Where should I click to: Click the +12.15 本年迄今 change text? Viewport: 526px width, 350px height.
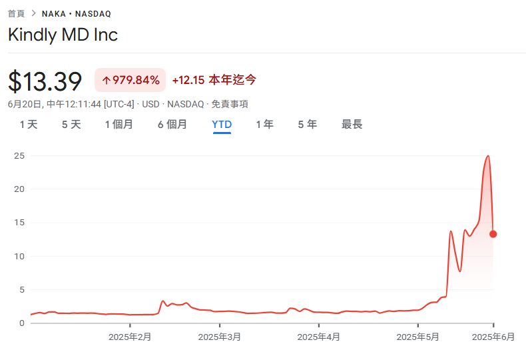[214, 80]
